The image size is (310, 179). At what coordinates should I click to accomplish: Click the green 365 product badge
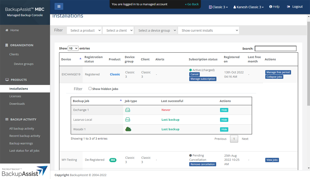point(113,160)
